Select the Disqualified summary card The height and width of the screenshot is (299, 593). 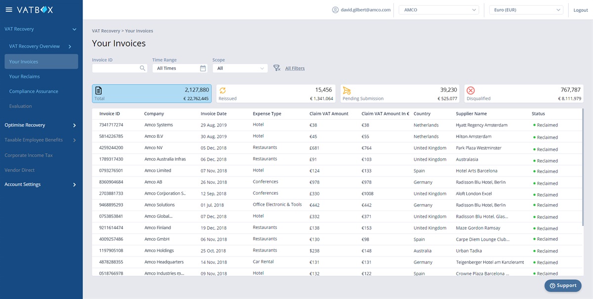point(524,93)
